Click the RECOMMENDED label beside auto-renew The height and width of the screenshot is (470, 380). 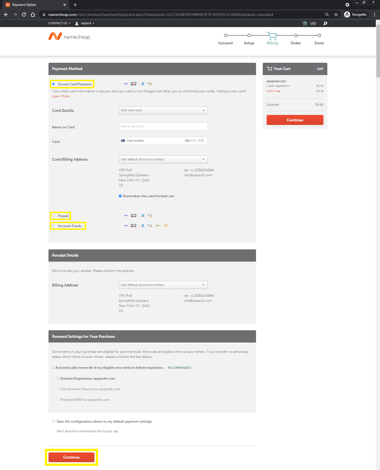179,368
